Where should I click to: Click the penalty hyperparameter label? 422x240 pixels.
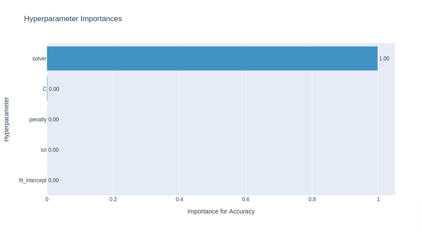[38, 120]
